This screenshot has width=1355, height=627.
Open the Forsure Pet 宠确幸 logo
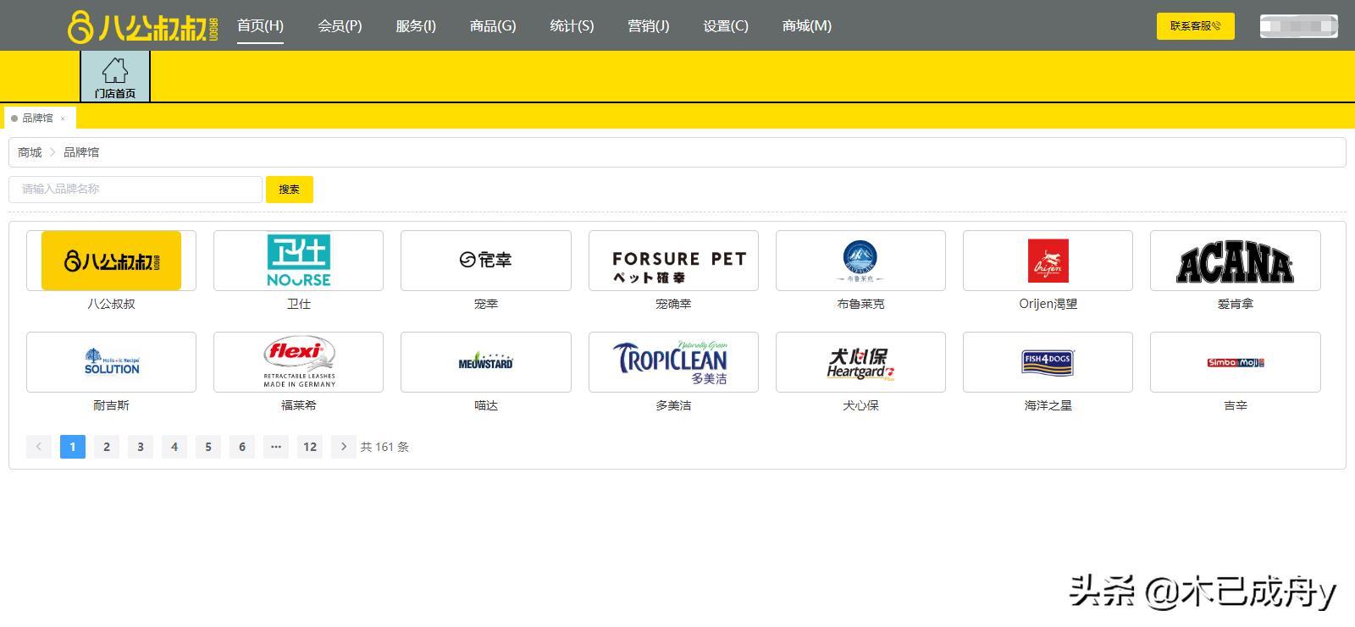click(673, 261)
